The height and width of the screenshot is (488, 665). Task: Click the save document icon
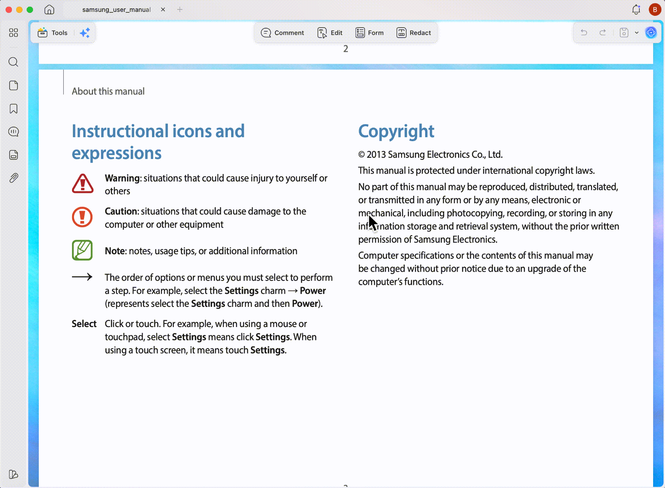point(624,32)
